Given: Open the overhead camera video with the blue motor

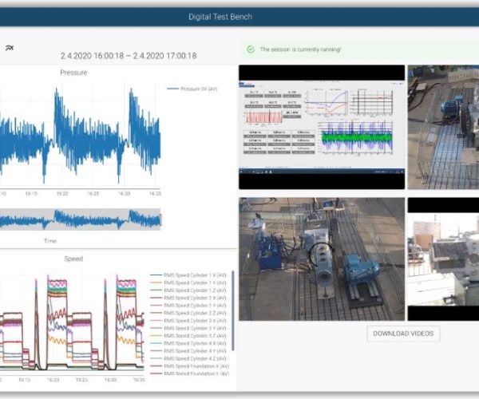Looking at the screenshot, I should pos(322,259).
